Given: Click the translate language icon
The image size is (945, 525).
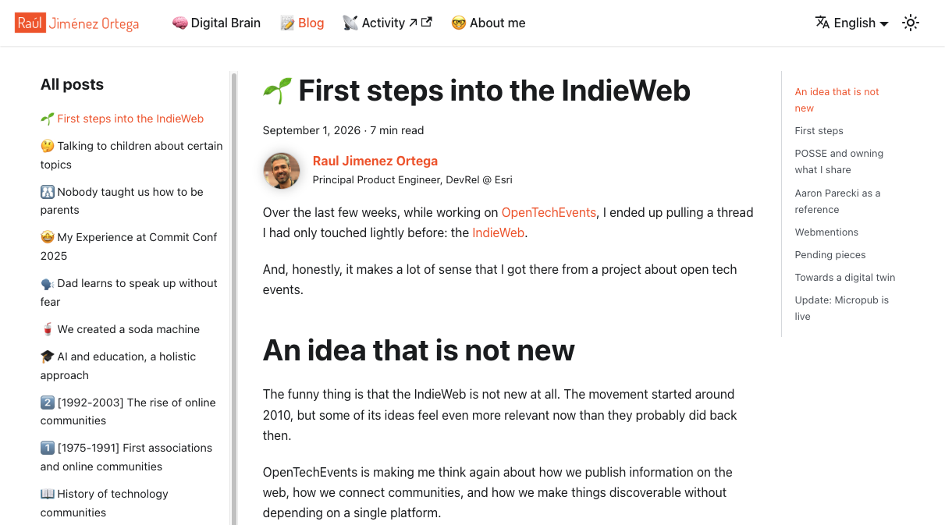Looking at the screenshot, I should (x=822, y=23).
